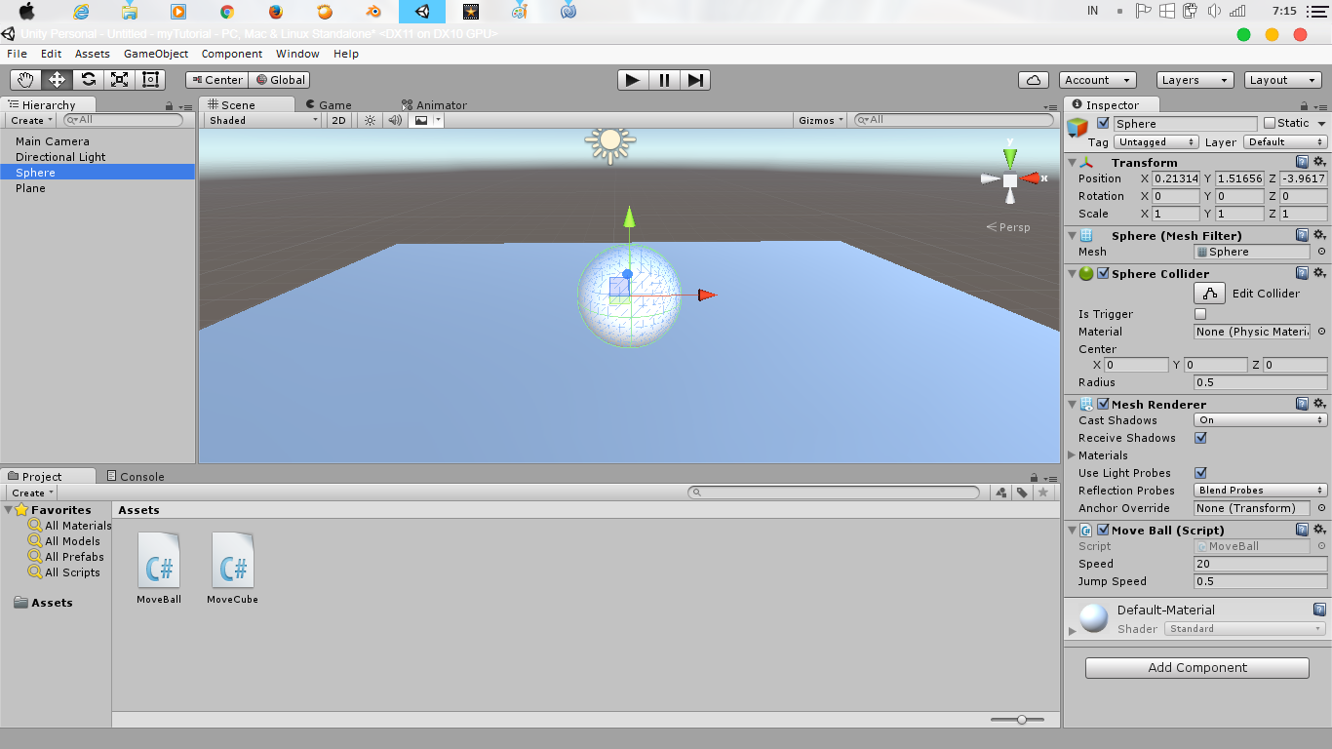Select the Rect transform tool

[x=150, y=79]
